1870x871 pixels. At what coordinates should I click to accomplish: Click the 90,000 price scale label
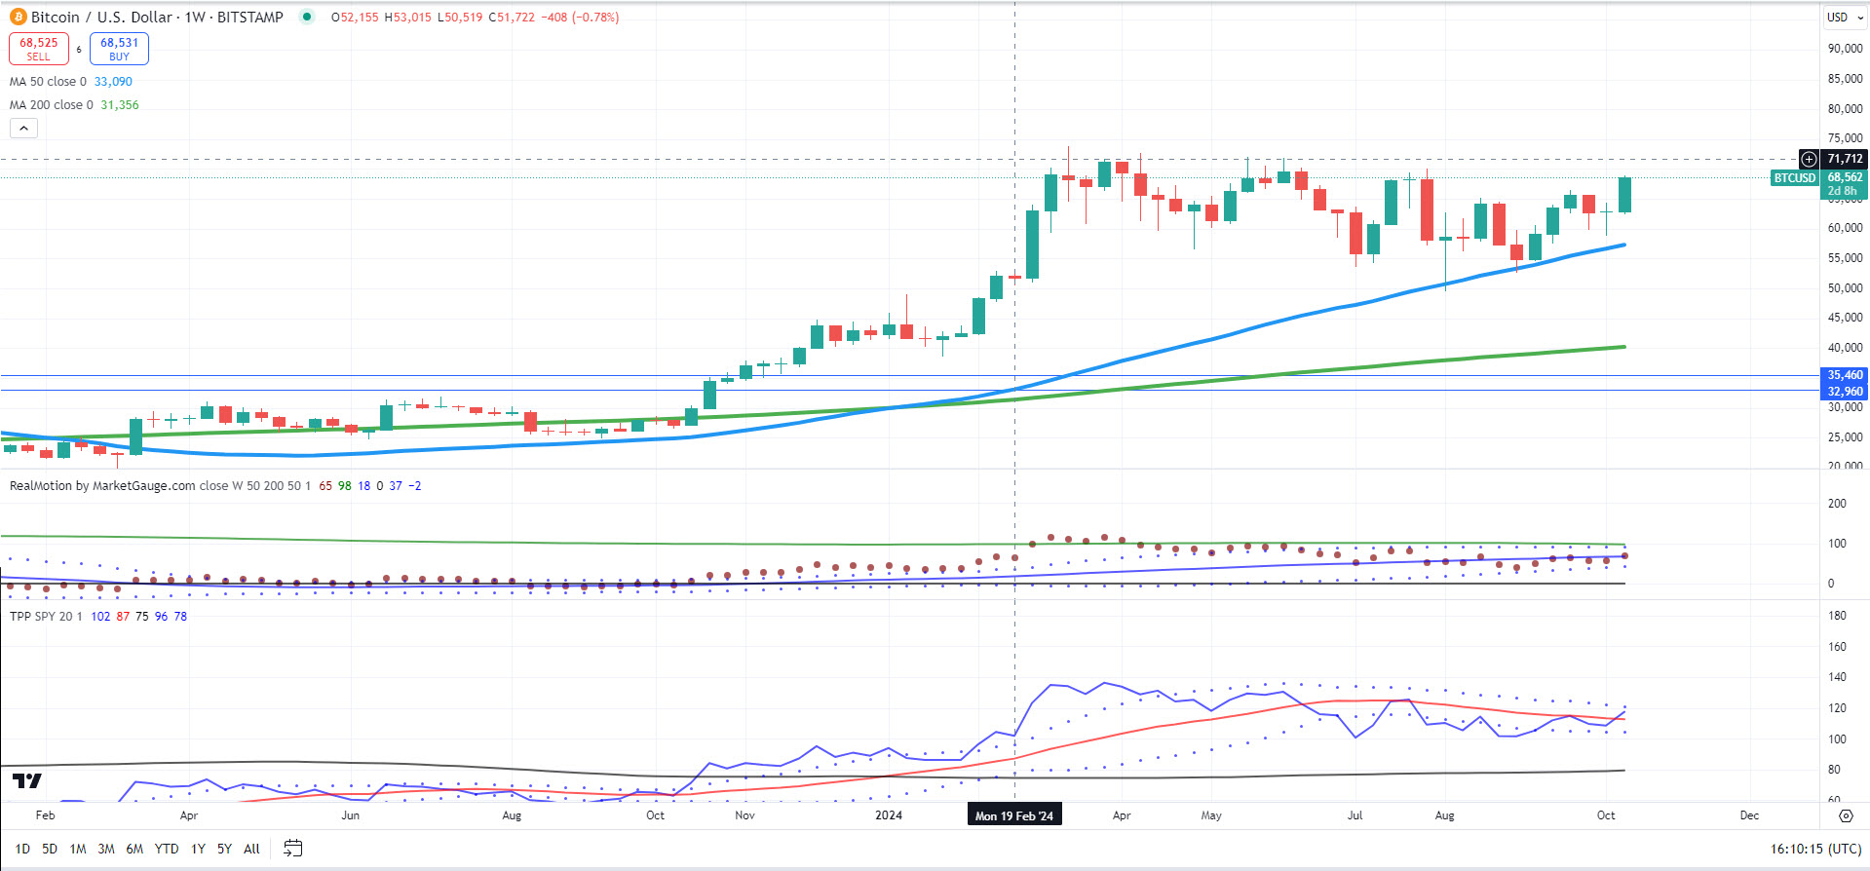tap(1846, 49)
